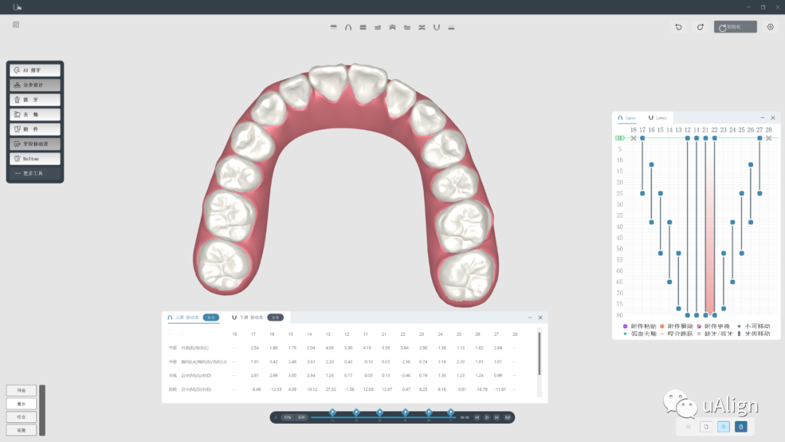Click the dark blue document icon at bottom right
This screenshot has height=442, width=785.
[741, 427]
